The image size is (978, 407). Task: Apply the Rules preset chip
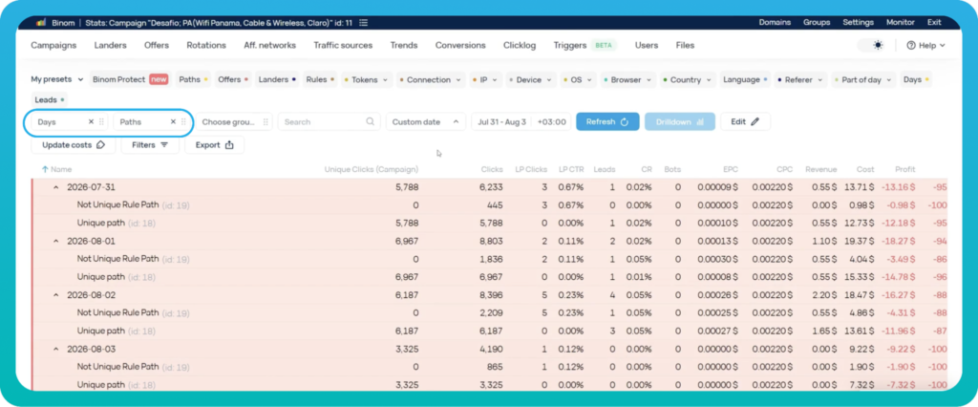320,79
